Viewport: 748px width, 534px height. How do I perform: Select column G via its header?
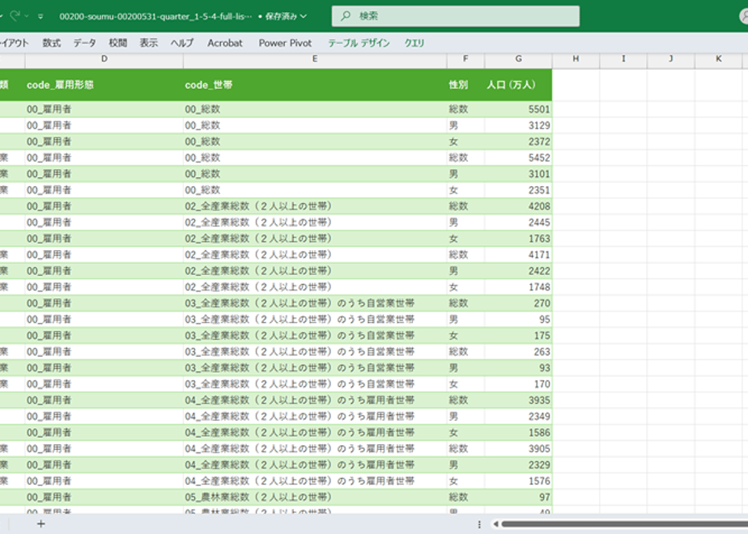(519, 59)
